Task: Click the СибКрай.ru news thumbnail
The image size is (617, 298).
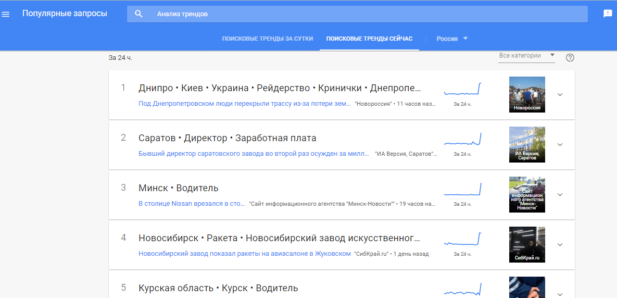Action: coord(527,245)
